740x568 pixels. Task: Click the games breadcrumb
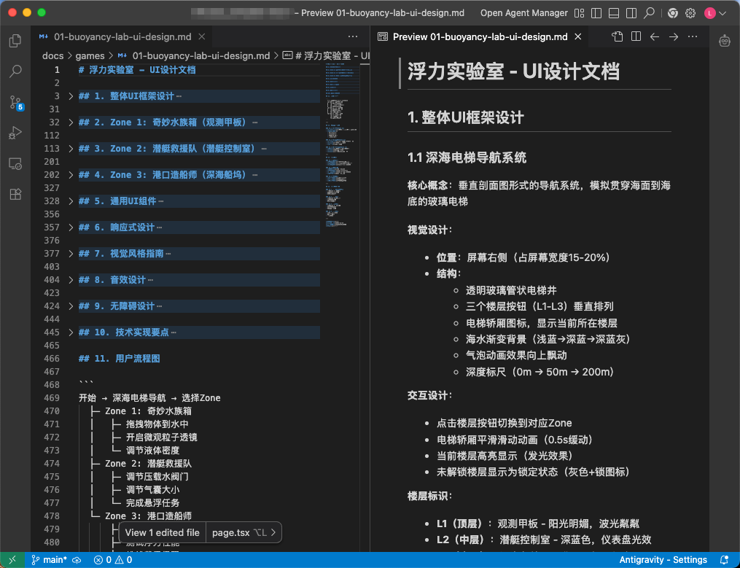click(90, 55)
